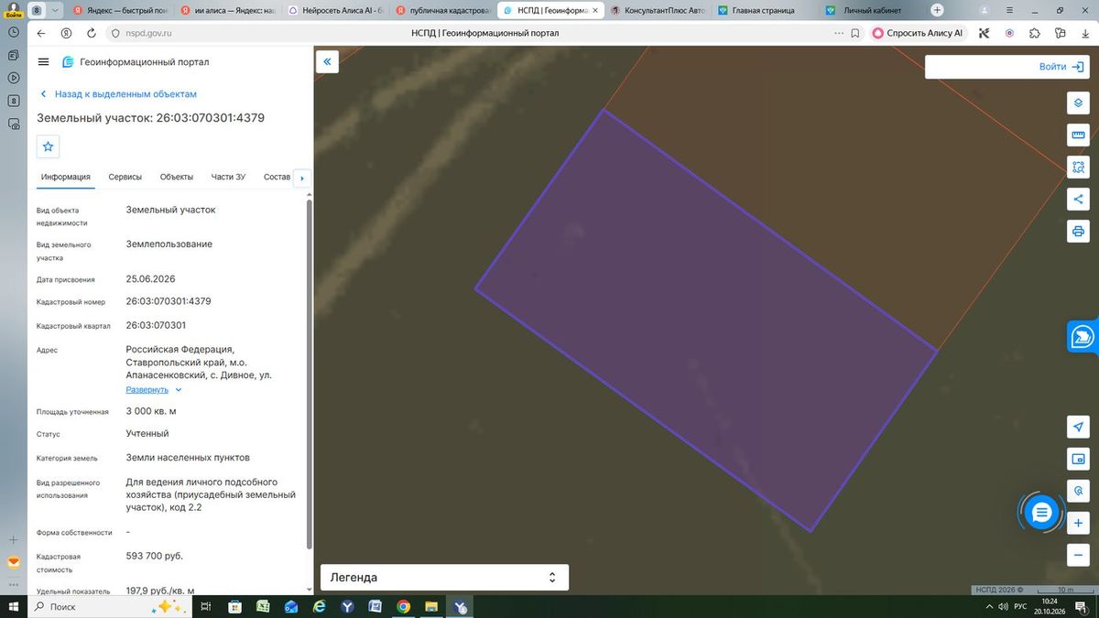Activate the area search selection tool
Screen dimensions: 1099x618
click(x=1078, y=168)
